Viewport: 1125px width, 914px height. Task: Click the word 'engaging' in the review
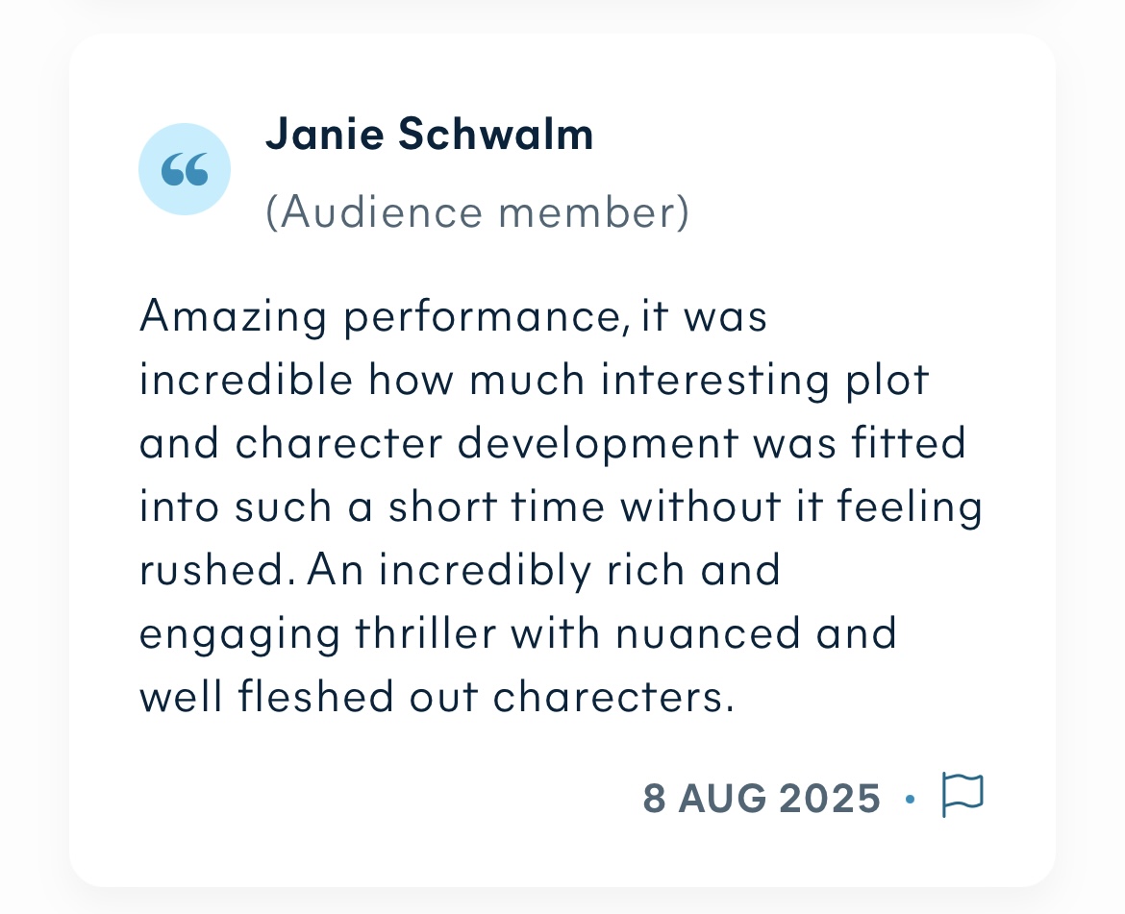click(x=238, y=635)
